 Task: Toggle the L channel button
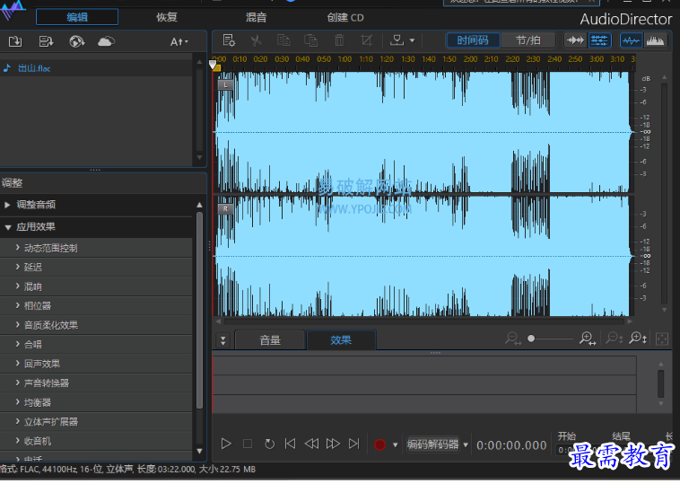(225, 85)
